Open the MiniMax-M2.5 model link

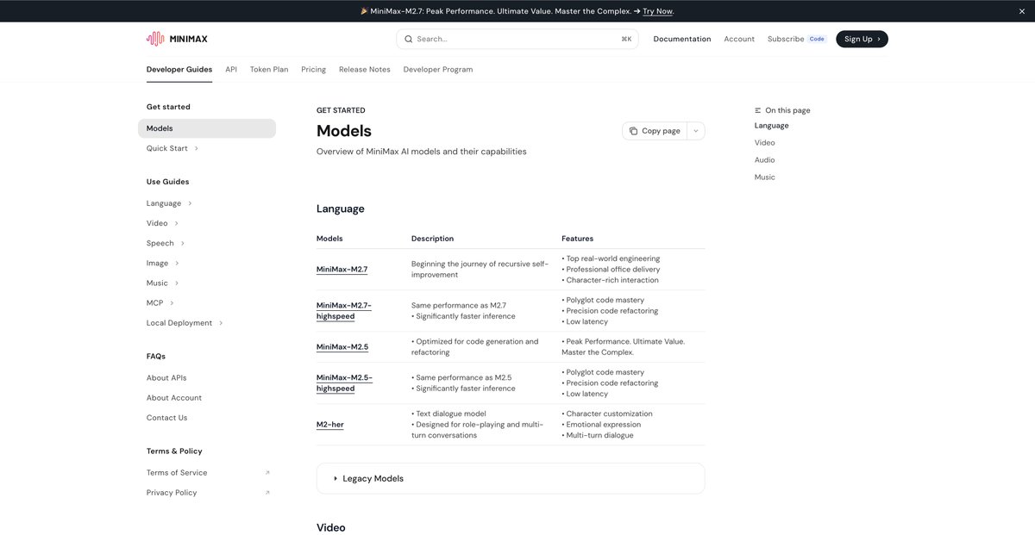click(342, 347)
